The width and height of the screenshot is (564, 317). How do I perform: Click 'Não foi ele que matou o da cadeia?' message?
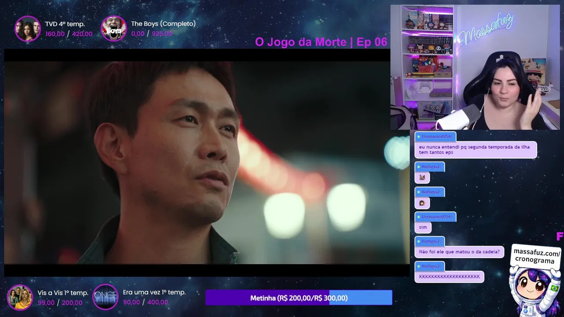[x=459, y=252]
